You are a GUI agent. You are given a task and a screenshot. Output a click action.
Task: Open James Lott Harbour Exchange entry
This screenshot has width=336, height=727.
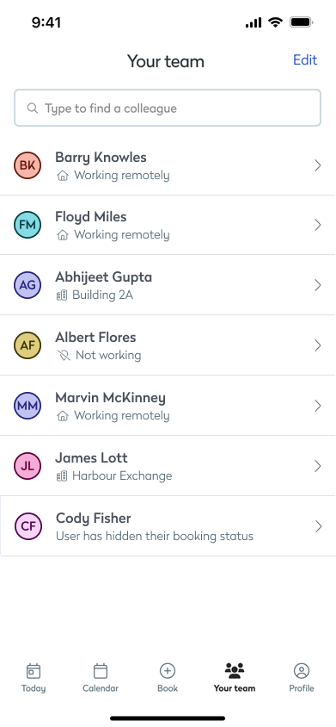(x=122, y=475)
